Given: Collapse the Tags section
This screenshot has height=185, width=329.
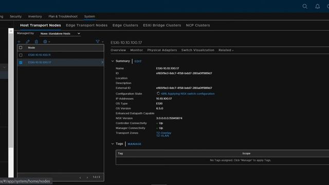Looking at the screenshot, I should click(x=113, y=144).
